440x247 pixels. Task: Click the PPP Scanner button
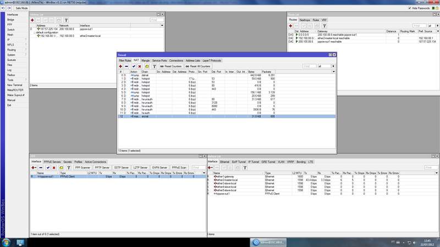pyautogui.click(x=82, y=167)
